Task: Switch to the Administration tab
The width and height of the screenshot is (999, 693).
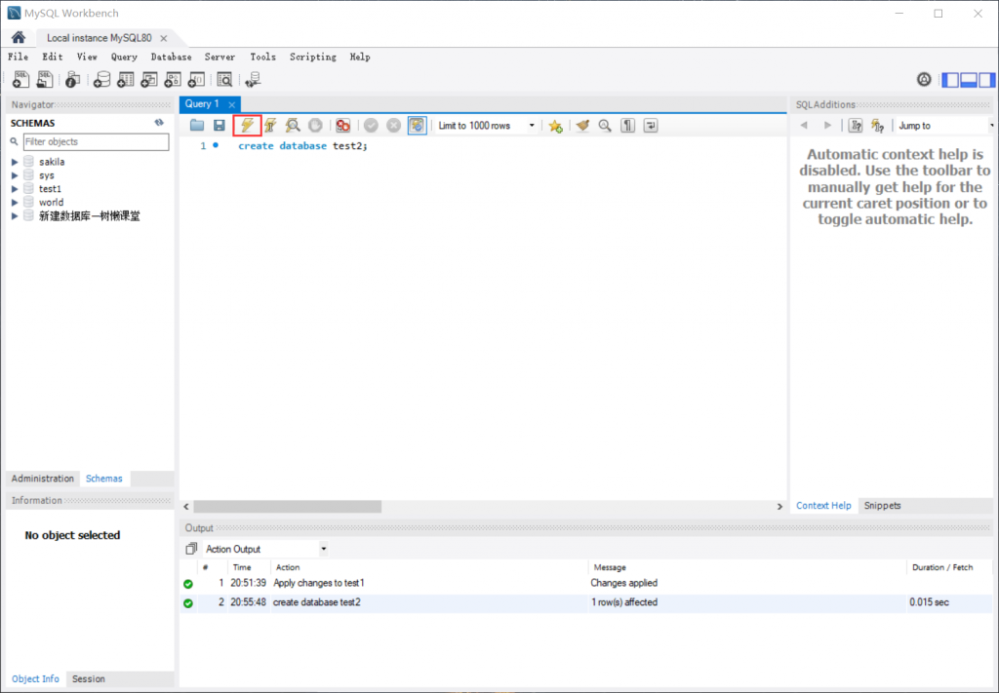Action: tap(43, 479)
